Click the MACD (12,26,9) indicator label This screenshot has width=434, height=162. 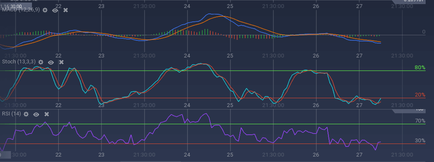coord(21,10)
